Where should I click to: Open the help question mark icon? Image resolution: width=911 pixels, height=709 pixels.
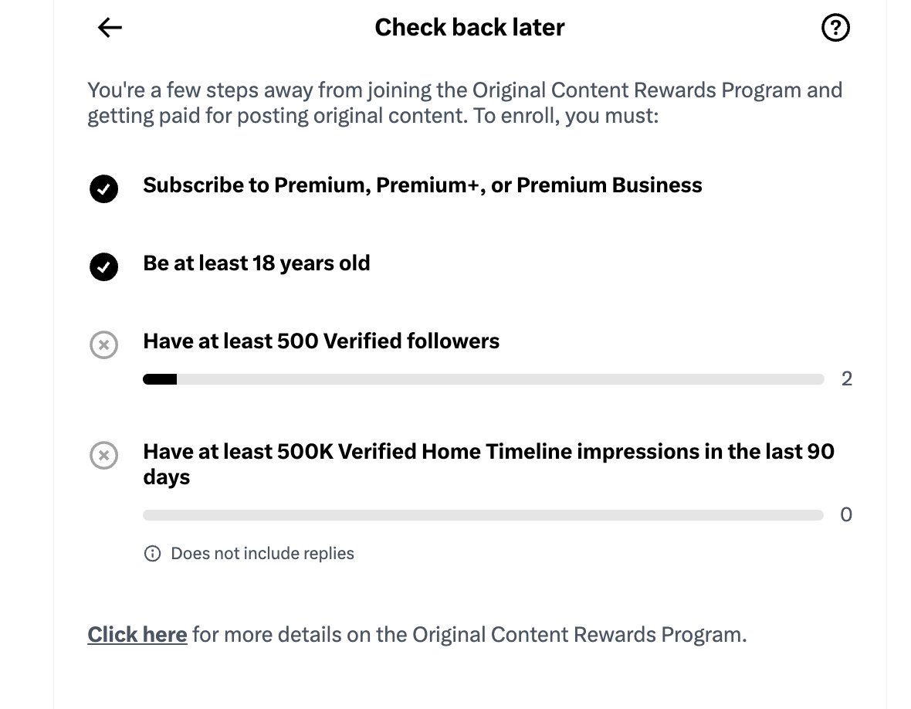point(835,27)
